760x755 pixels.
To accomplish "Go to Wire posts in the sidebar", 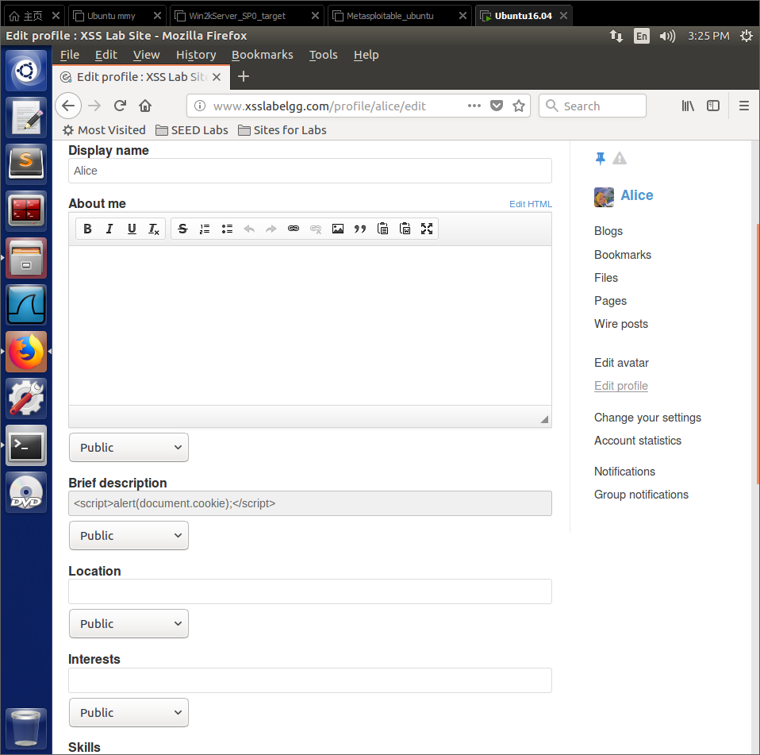I will tap(621, 324).
